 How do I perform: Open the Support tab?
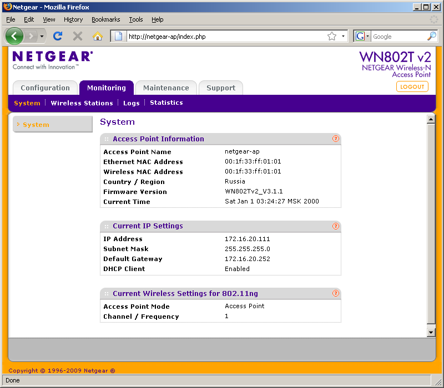[x=221, y=88]
